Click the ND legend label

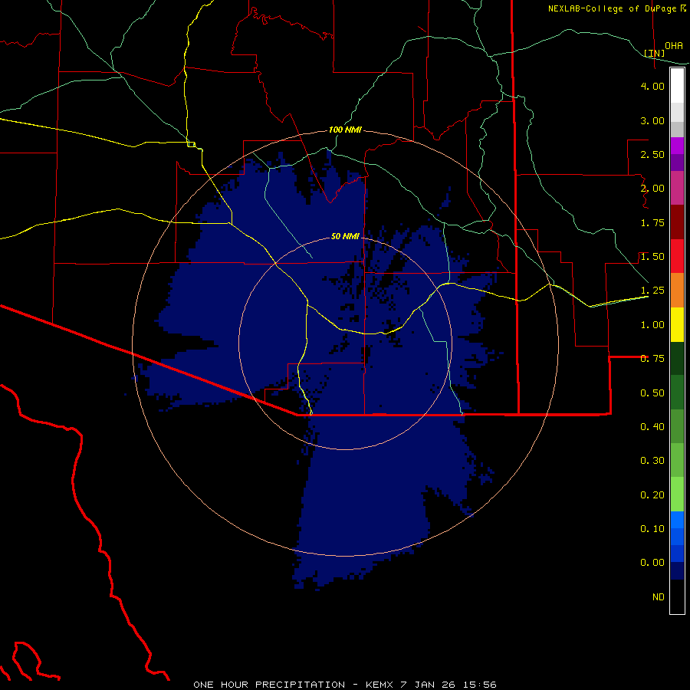659,597
